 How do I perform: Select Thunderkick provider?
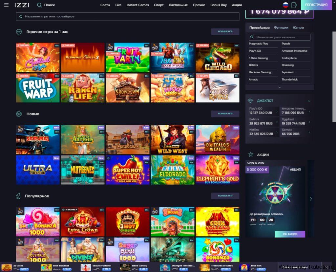coord(289,80)
